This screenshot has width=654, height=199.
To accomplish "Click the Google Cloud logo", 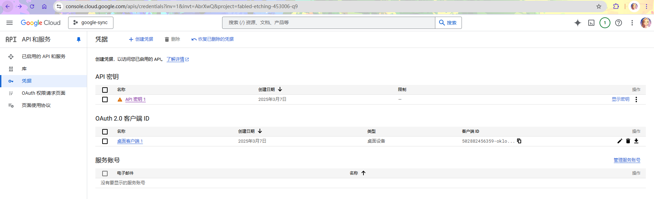I will [41, 23].
